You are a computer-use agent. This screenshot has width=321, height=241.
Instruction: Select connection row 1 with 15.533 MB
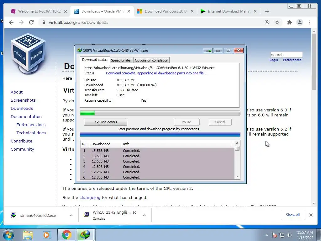[157, 151]
